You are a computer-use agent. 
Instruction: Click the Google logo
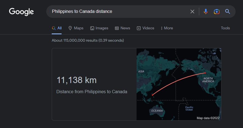point(21,12)
